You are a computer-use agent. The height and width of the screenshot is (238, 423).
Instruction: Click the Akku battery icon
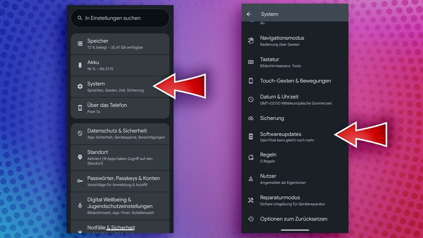coord(80,65)
